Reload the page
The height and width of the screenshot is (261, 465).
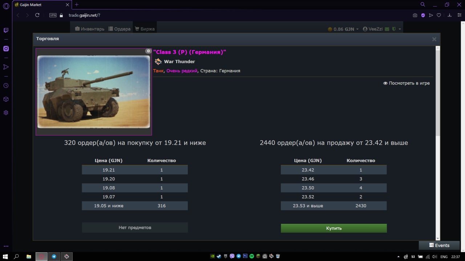coord(37,15)
